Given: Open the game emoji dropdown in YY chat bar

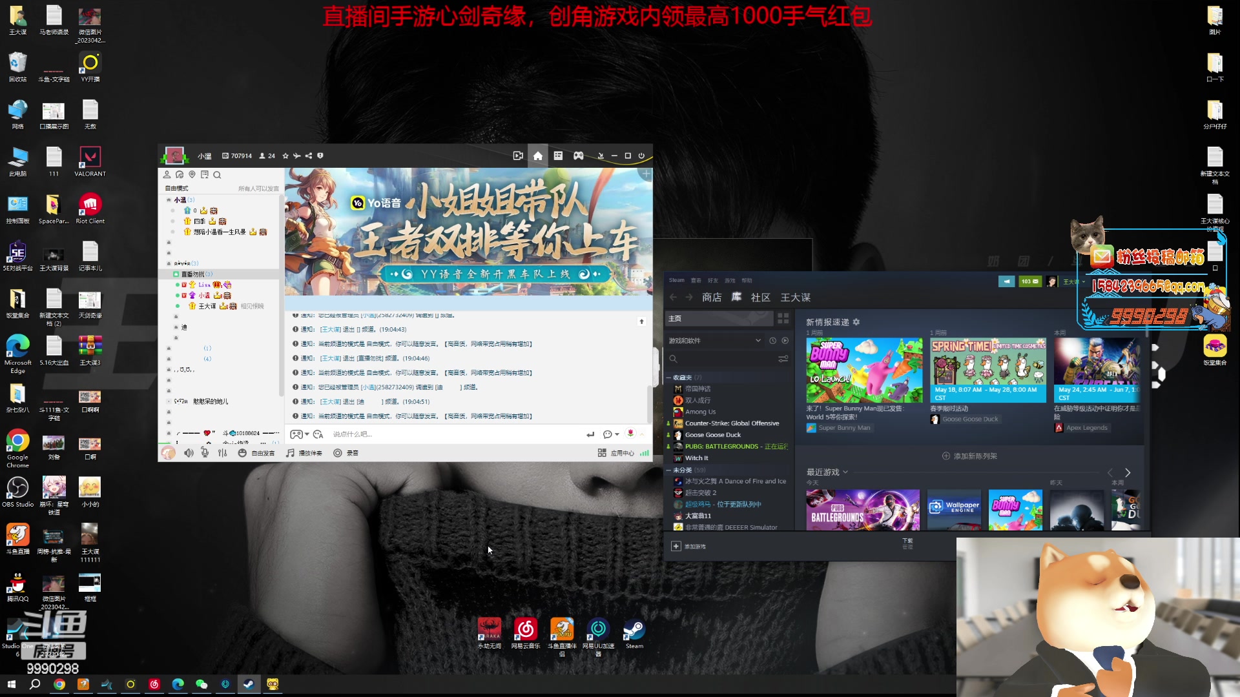Looking at the screenshot, I should coord(300,434).
